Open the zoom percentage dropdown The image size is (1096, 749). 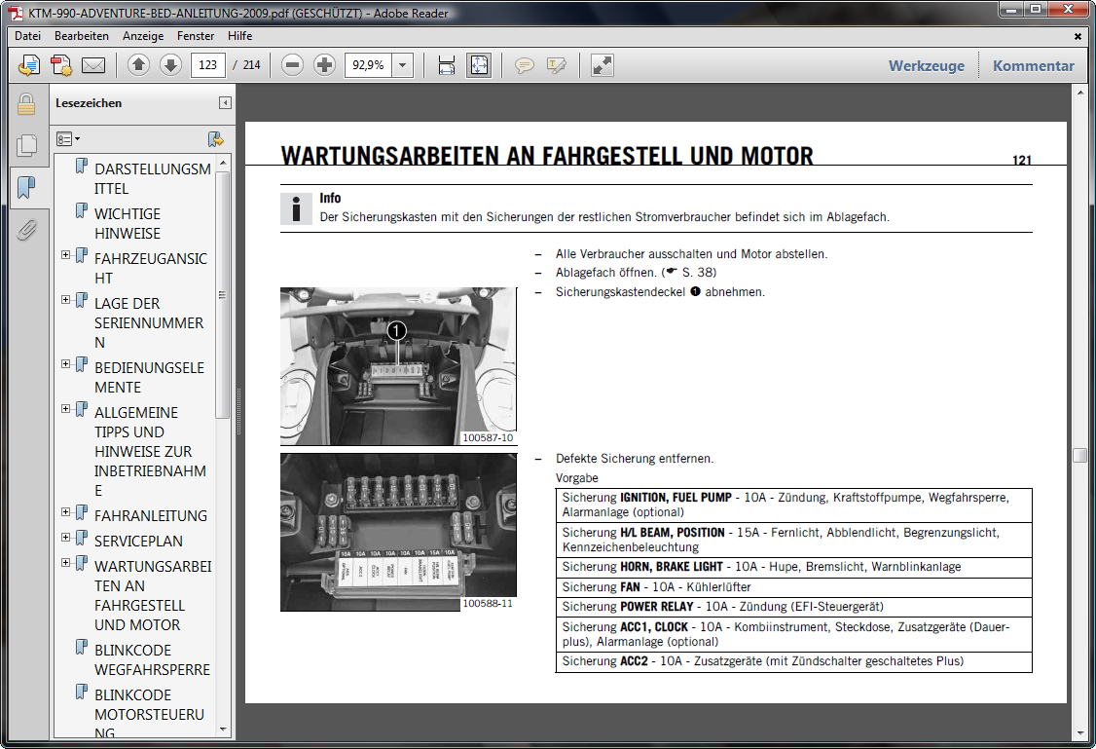coord(403,65)
